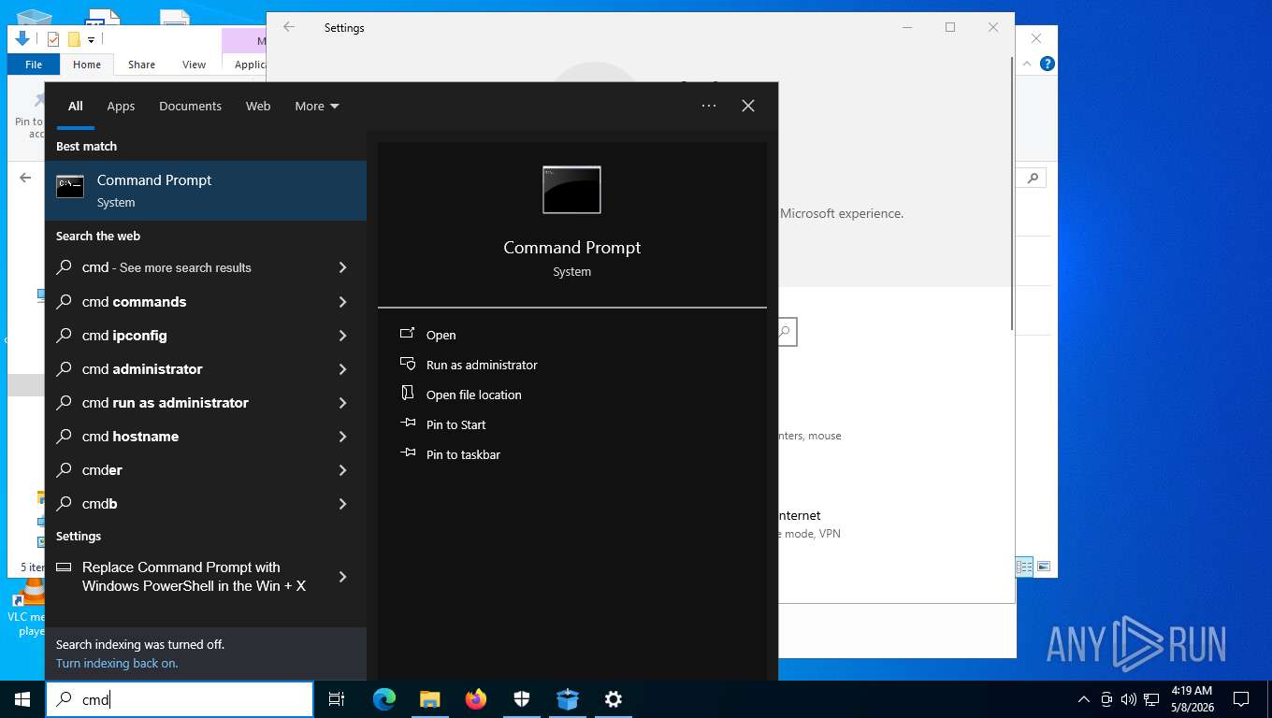Screen dimensions: 1272x718
Task: Click the large Command Prompt preview icon
Action: 571,190
